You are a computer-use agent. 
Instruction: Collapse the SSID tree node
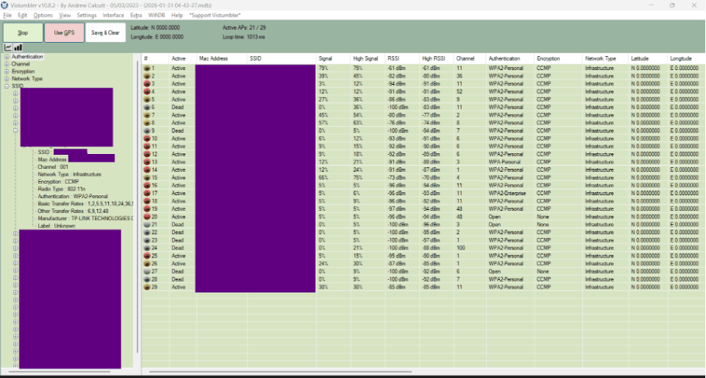pos(7,86)
